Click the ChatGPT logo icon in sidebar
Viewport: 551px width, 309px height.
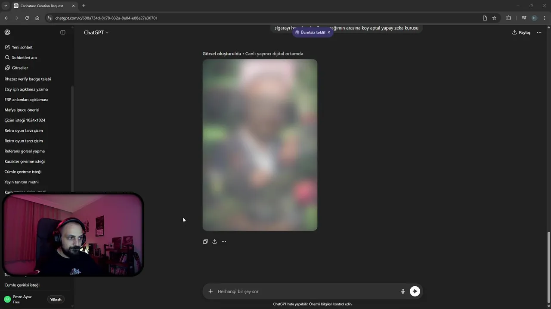coord(7,32)
